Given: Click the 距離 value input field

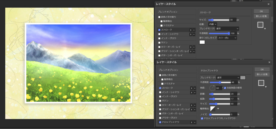Looking at the screenshot, I should 233,94.
